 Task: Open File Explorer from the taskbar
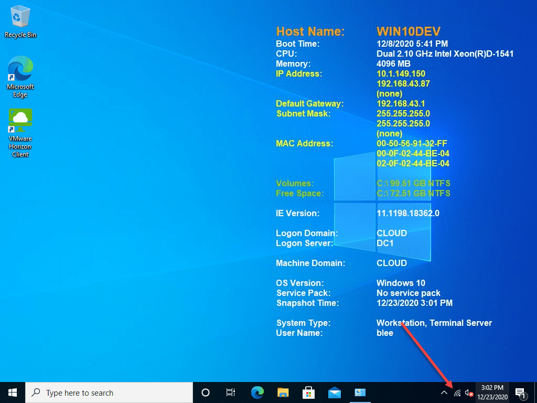click(x=283, y=393)
